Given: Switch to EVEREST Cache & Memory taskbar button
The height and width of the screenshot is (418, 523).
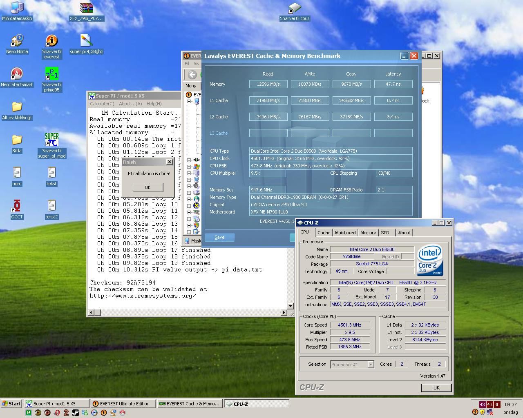Looking at the screenshot, I should click(190, 404).
